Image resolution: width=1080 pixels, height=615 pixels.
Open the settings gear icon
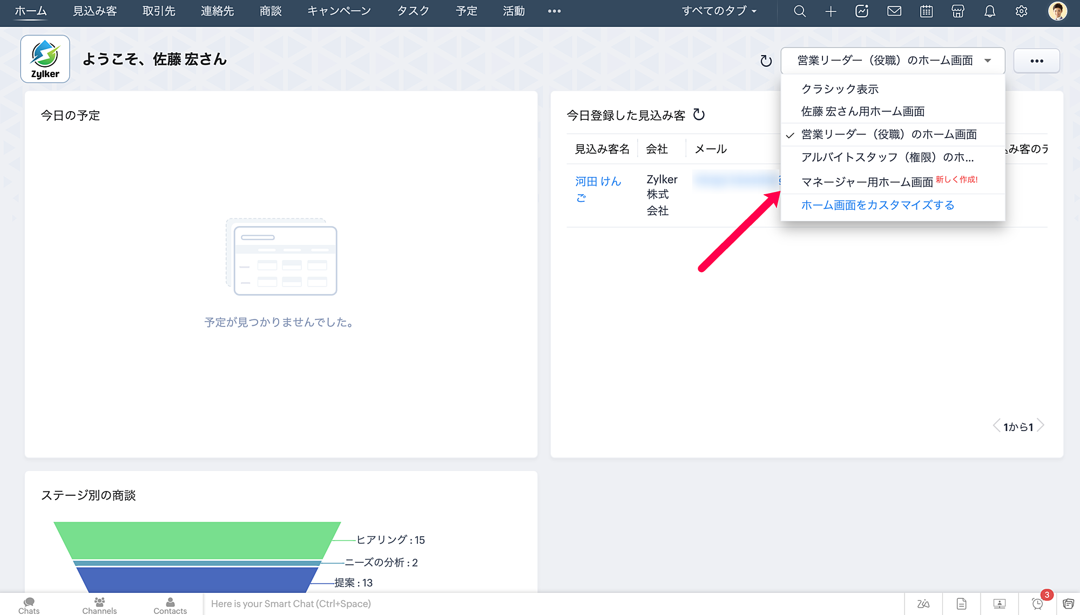(1021, 11)
